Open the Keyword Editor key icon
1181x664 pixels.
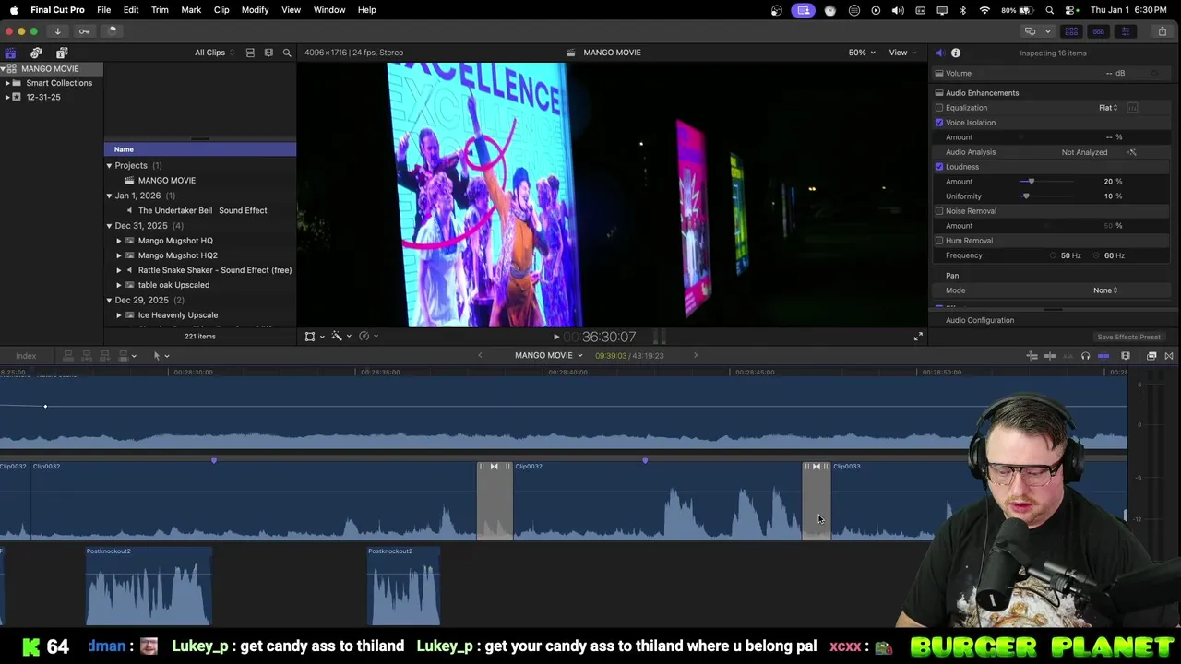pyautogui.click(x=84, y=30)
